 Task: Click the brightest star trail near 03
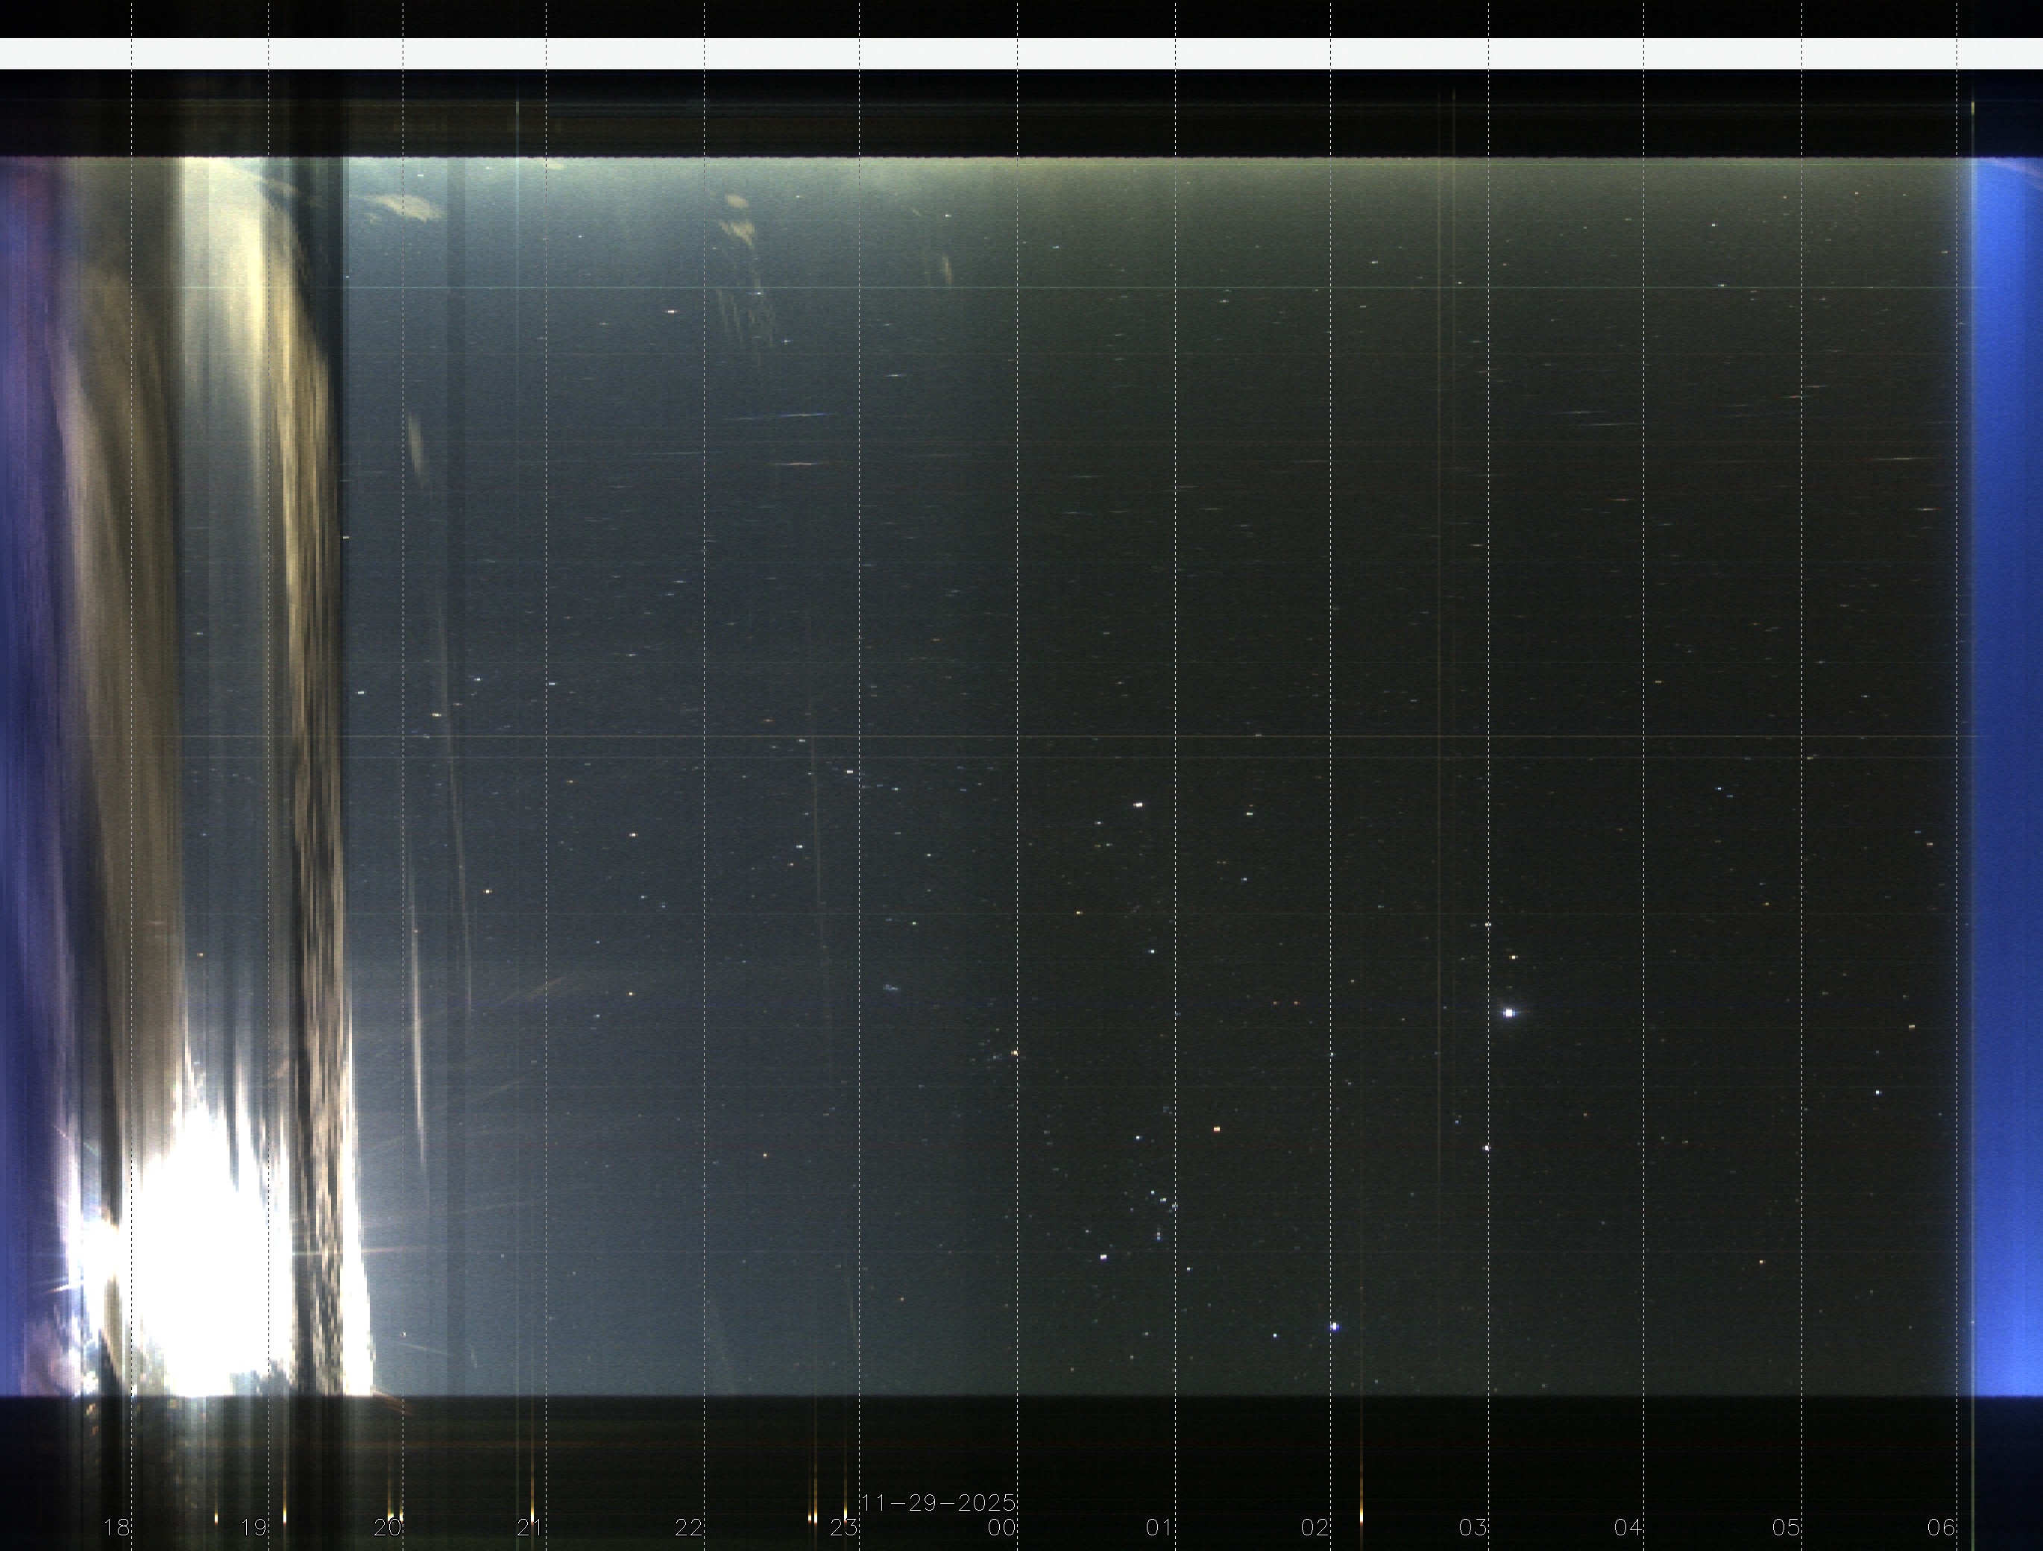click(1509, 1013)
